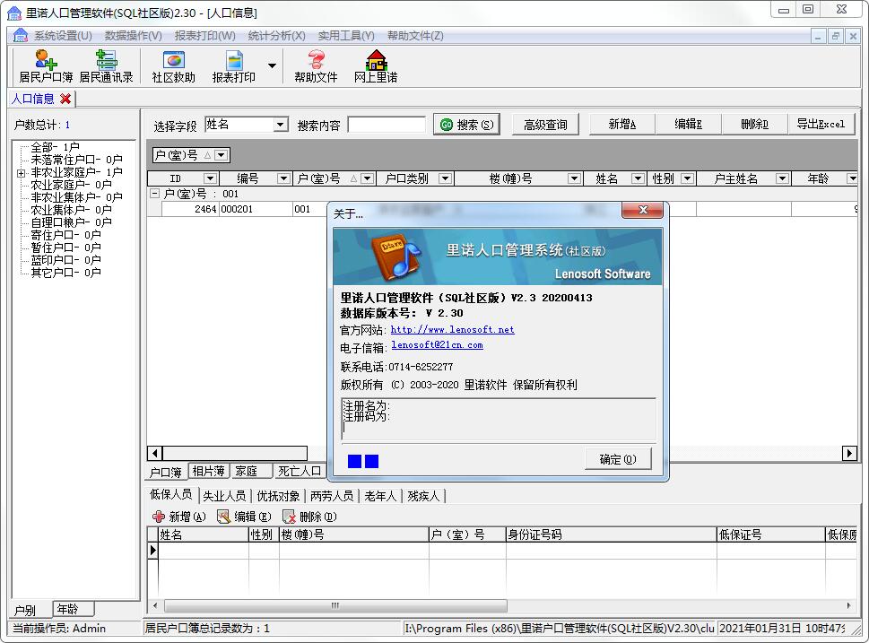
Task: Open the http://www.lenosoft.net website link
Action: click(x=452, y=329)
